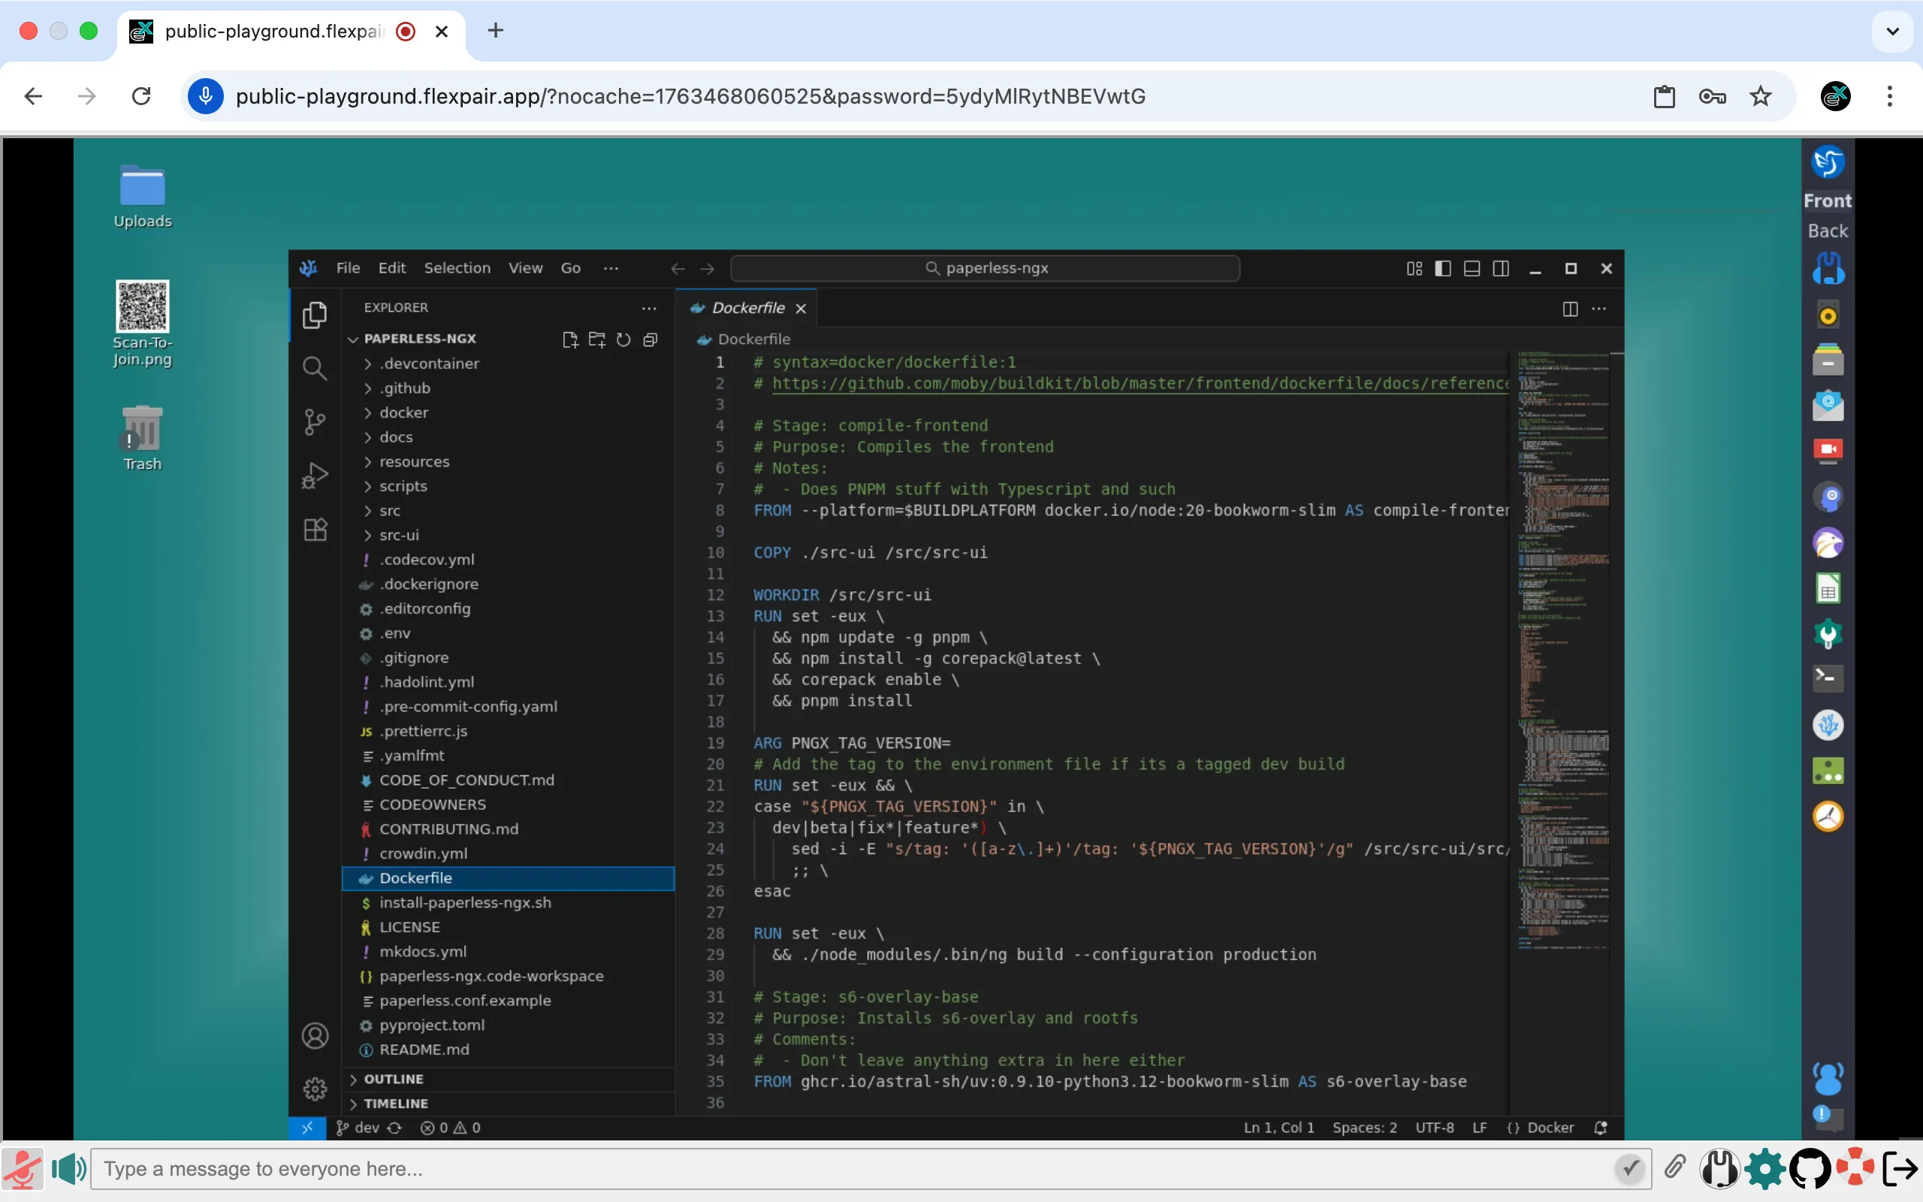Viewport: 1923px width, 1202px height.
Task: Refresh the explorer file tree
Action: point(623,340)
